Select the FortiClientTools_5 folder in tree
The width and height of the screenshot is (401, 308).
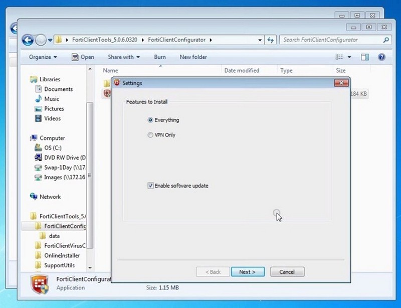(x=63, y=216)
